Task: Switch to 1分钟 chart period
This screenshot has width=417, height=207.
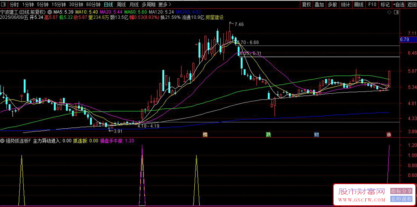Action: click(x=28, y=5)
